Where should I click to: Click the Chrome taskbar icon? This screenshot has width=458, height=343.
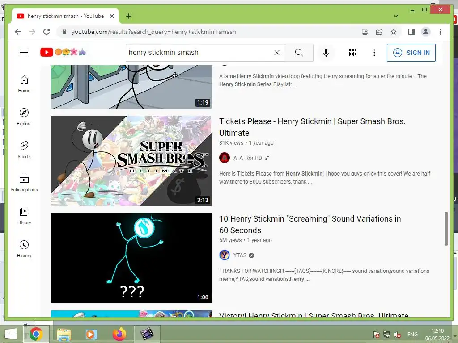[x=36, y=334]
